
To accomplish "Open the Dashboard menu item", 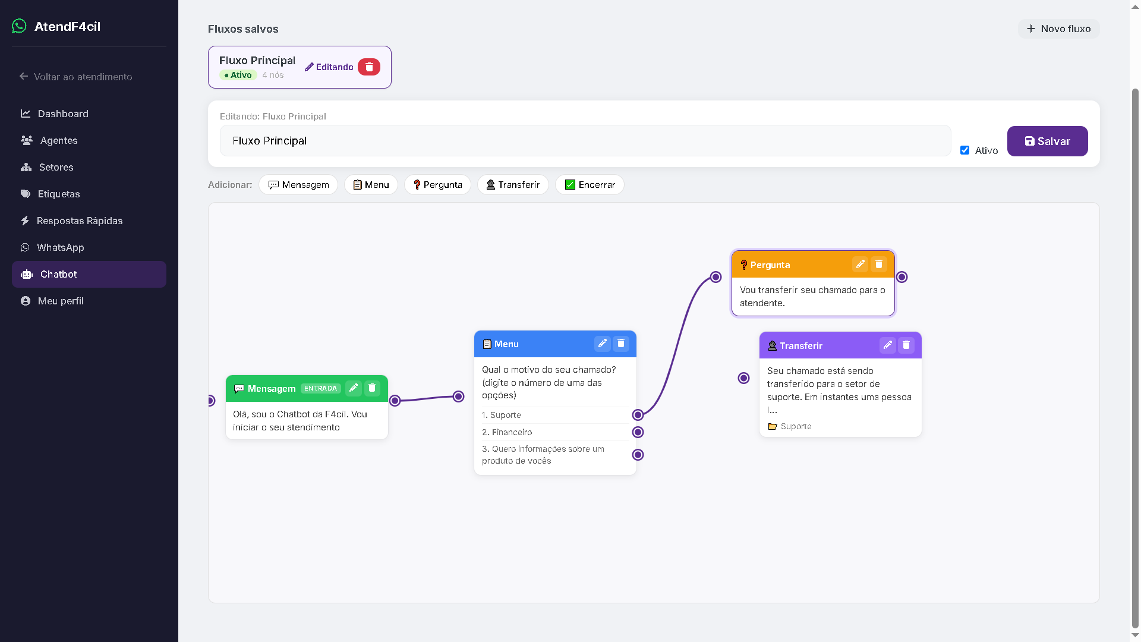I will tap(89, 114).
